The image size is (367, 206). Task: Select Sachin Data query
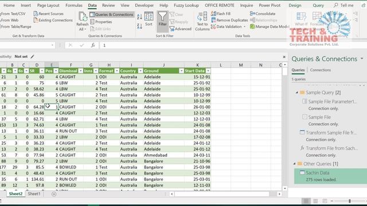[x=330, y=176]
